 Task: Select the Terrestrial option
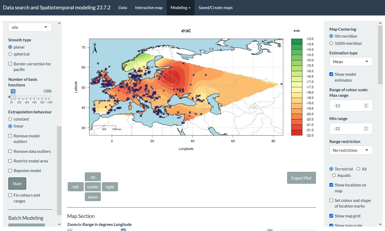click(x=331, y=169)
